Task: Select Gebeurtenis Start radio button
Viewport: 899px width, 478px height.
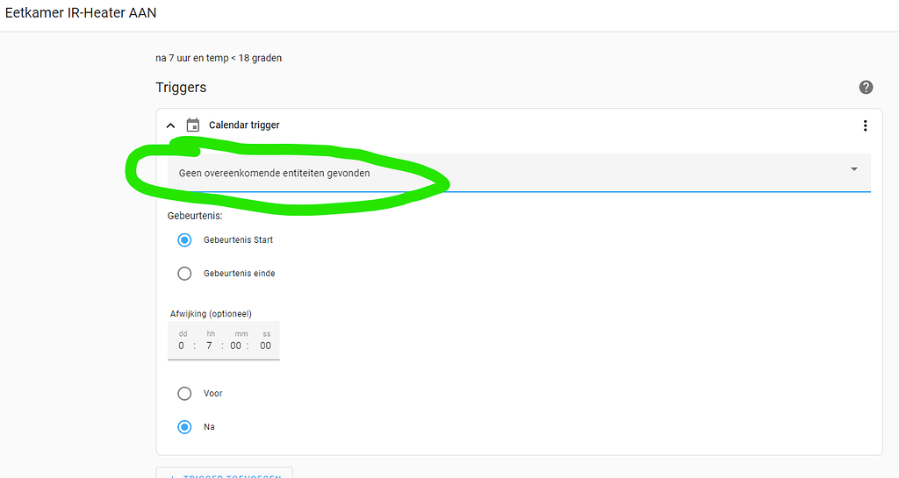Action: 184,239
